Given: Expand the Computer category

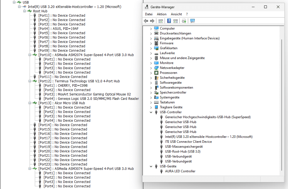Looking at the screenshot, I should pos(151,28).
